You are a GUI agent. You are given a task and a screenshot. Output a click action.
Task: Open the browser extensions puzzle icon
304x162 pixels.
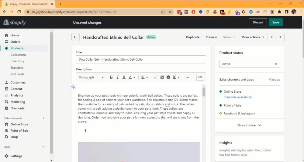tap(279, 12)
